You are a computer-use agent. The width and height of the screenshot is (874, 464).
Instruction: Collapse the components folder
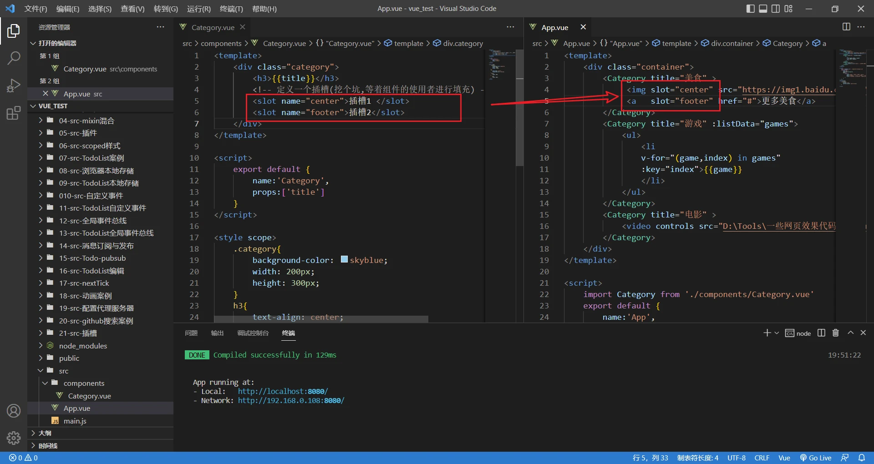tap(84, 383)
